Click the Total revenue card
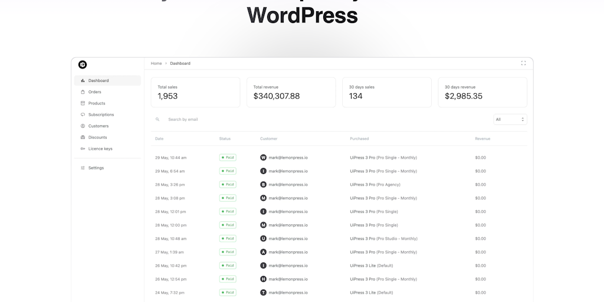This screenshot has height=302, width=604. tap(291, 93)
